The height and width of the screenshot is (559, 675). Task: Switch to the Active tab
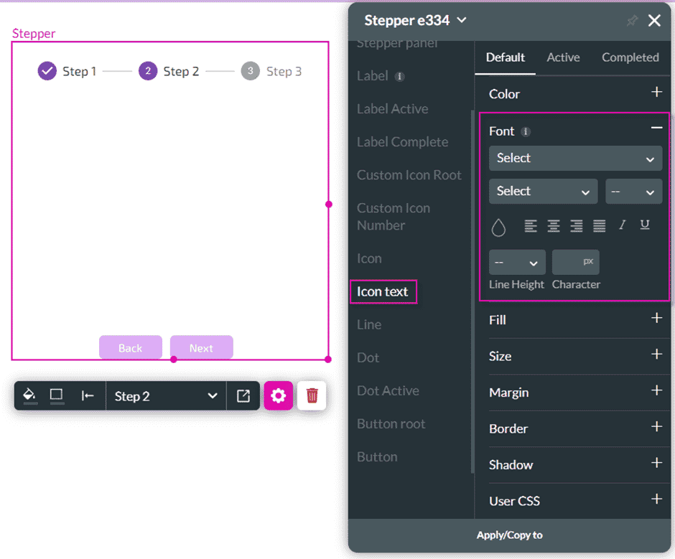click(x=563, y=57)
